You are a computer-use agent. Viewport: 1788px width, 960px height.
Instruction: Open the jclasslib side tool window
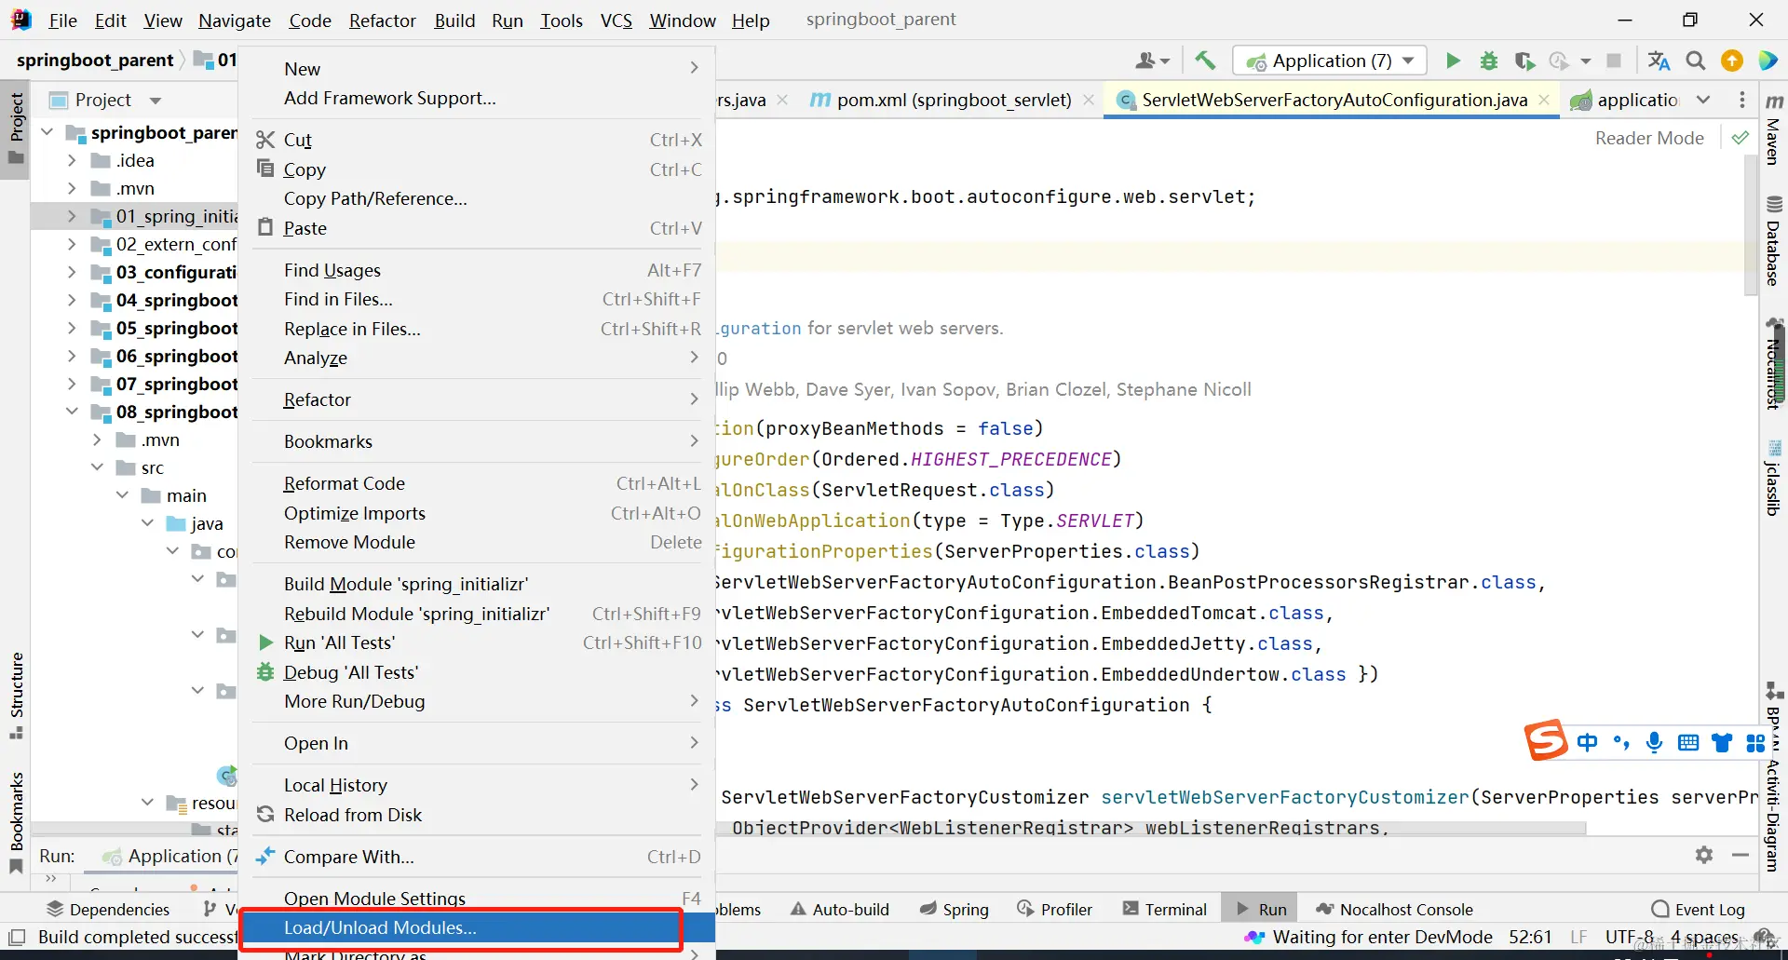click(1774, 479)
